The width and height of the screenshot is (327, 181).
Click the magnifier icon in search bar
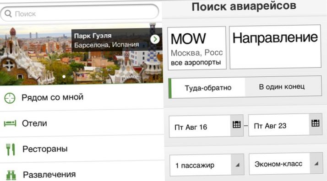(x=8, y=14)
